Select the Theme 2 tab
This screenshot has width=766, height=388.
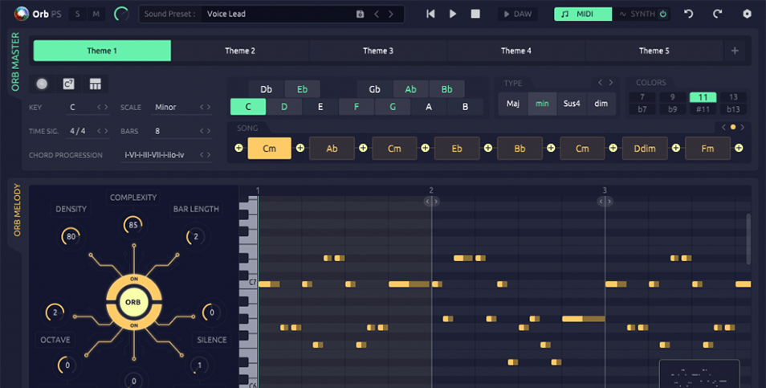click(x=240, y=51)
